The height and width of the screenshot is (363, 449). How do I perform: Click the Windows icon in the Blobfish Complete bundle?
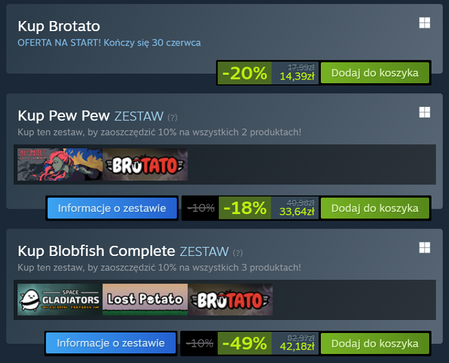424,248
